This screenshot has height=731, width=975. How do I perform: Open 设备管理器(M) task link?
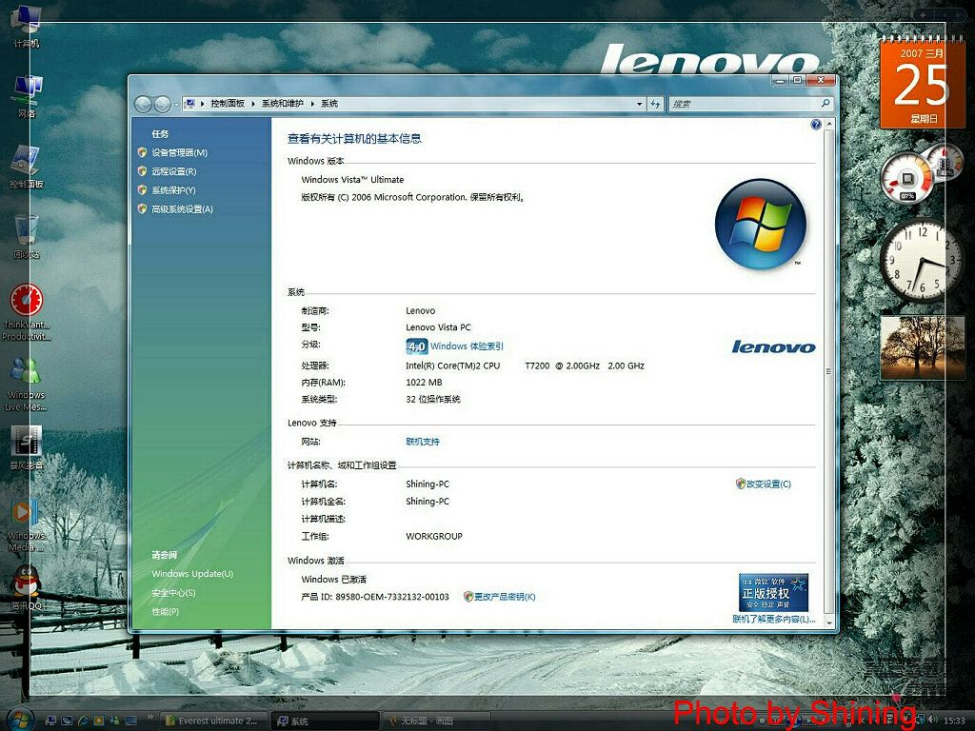tap(179, 152)
